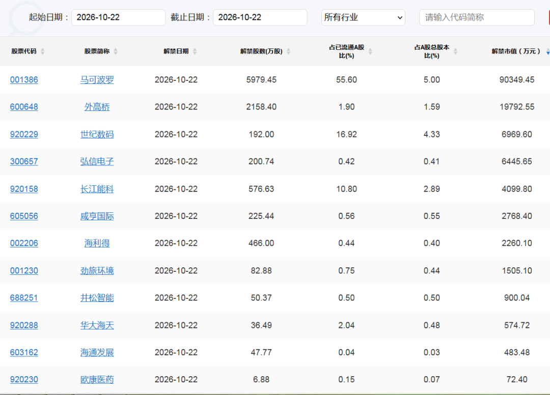The width and height of the screenshot is (550, 395).
Task: Open stock code 920158 link
Action: 24,189
